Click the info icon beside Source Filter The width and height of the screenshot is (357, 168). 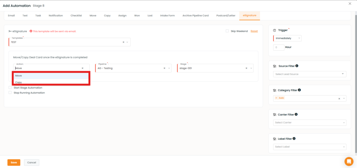297,66
